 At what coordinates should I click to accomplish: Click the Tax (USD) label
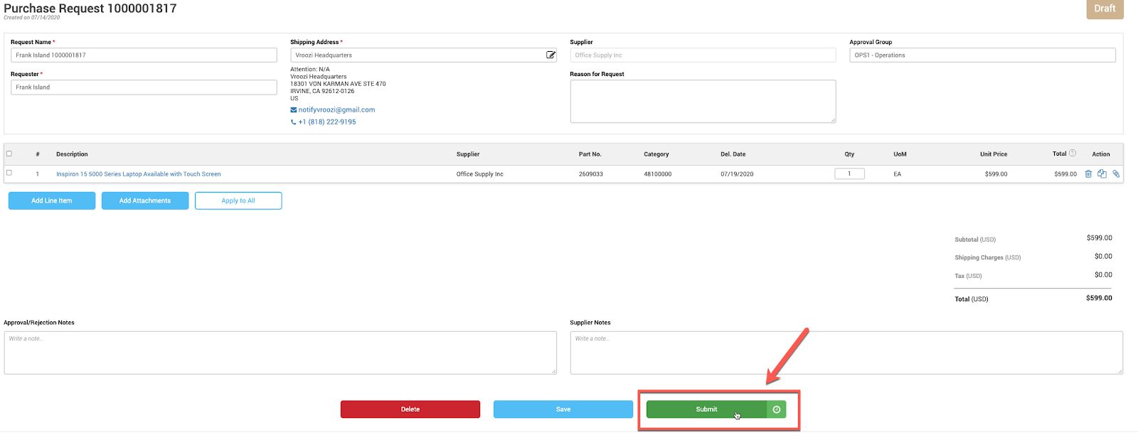[968, 276]
